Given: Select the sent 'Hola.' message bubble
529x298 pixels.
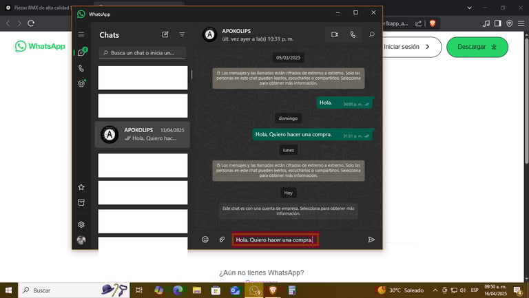Looking at the screenshot, I should pyautogui.click(x=345, y=103).
